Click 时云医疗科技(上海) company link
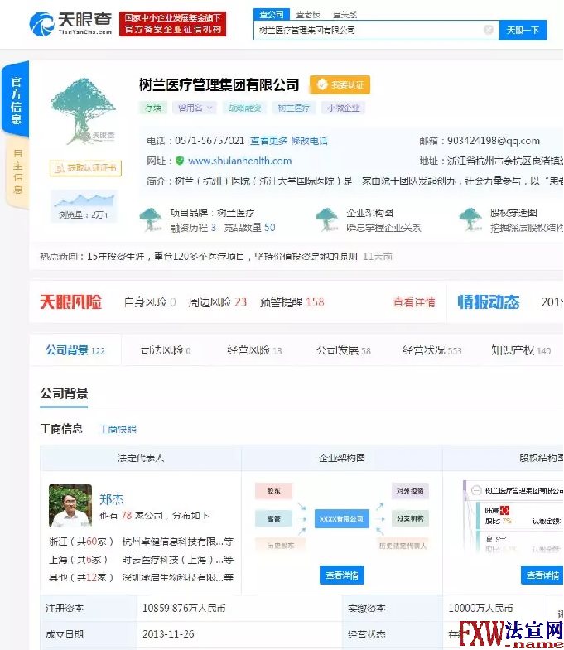This screenshot has width=564, height=650. 178,560
